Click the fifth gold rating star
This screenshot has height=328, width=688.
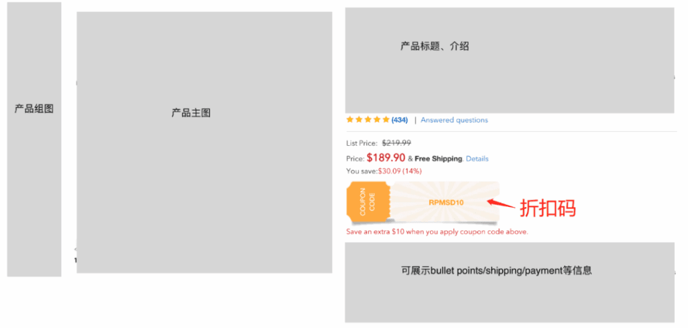click(386, 120)
